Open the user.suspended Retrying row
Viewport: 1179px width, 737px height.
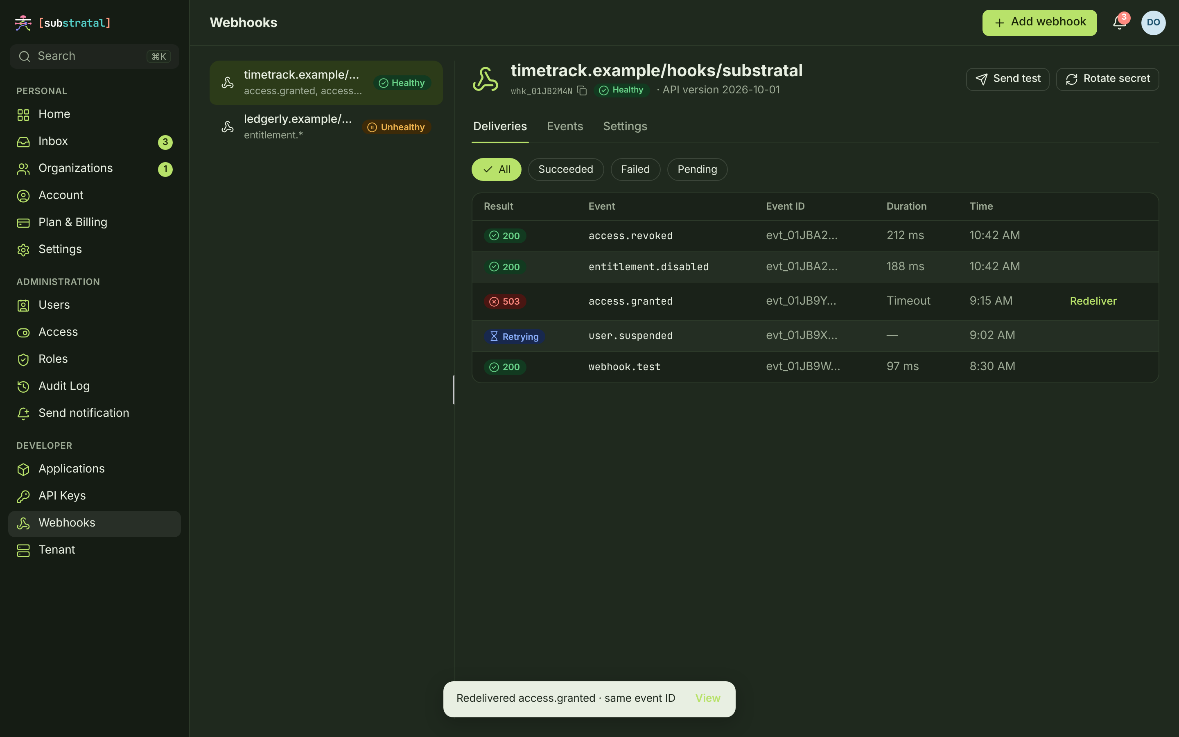(815, 336)
